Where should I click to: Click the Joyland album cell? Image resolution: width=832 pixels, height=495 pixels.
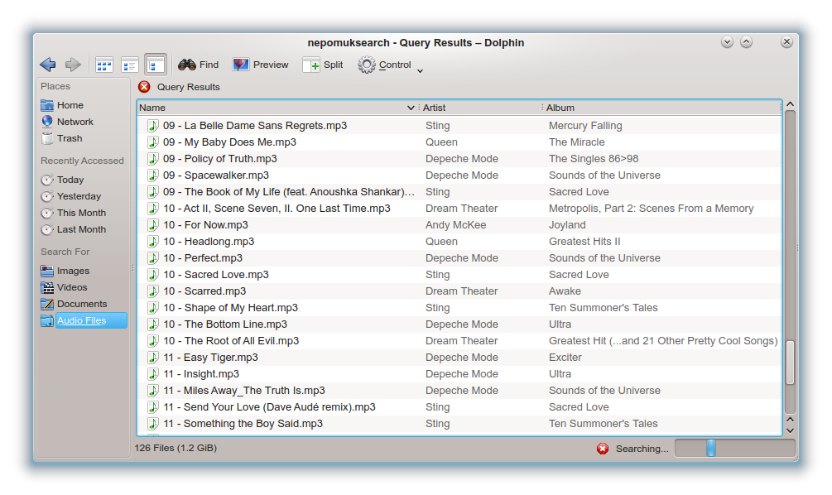pyautogui.click(x=567, y=225)
